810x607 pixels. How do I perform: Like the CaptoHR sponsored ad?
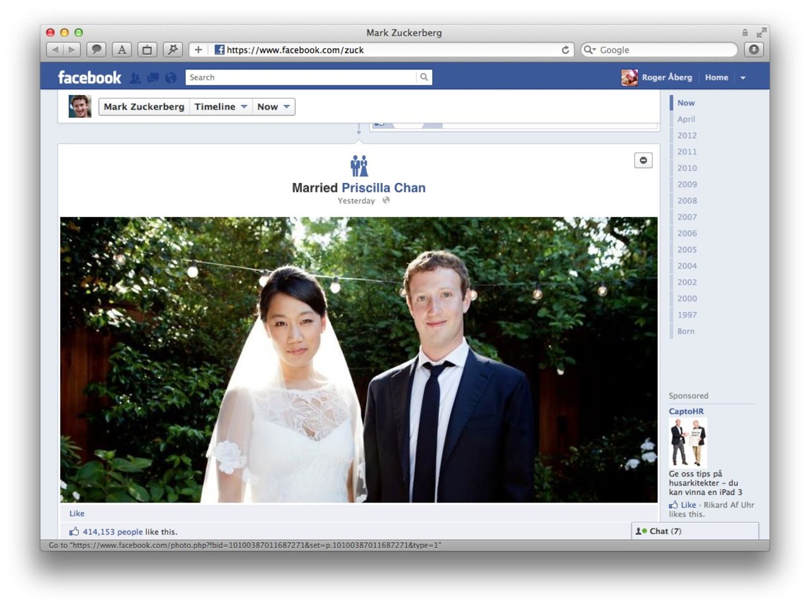click(x=688, y=504)
